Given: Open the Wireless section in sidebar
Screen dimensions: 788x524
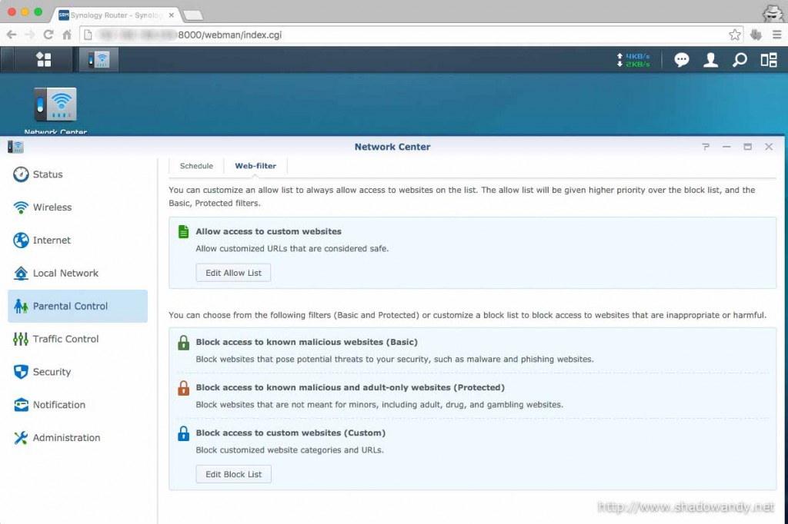Looking at the screenshot, I should click(x=52, y=207).
